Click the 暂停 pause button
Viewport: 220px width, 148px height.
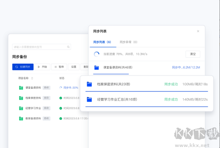pos(59,67)
